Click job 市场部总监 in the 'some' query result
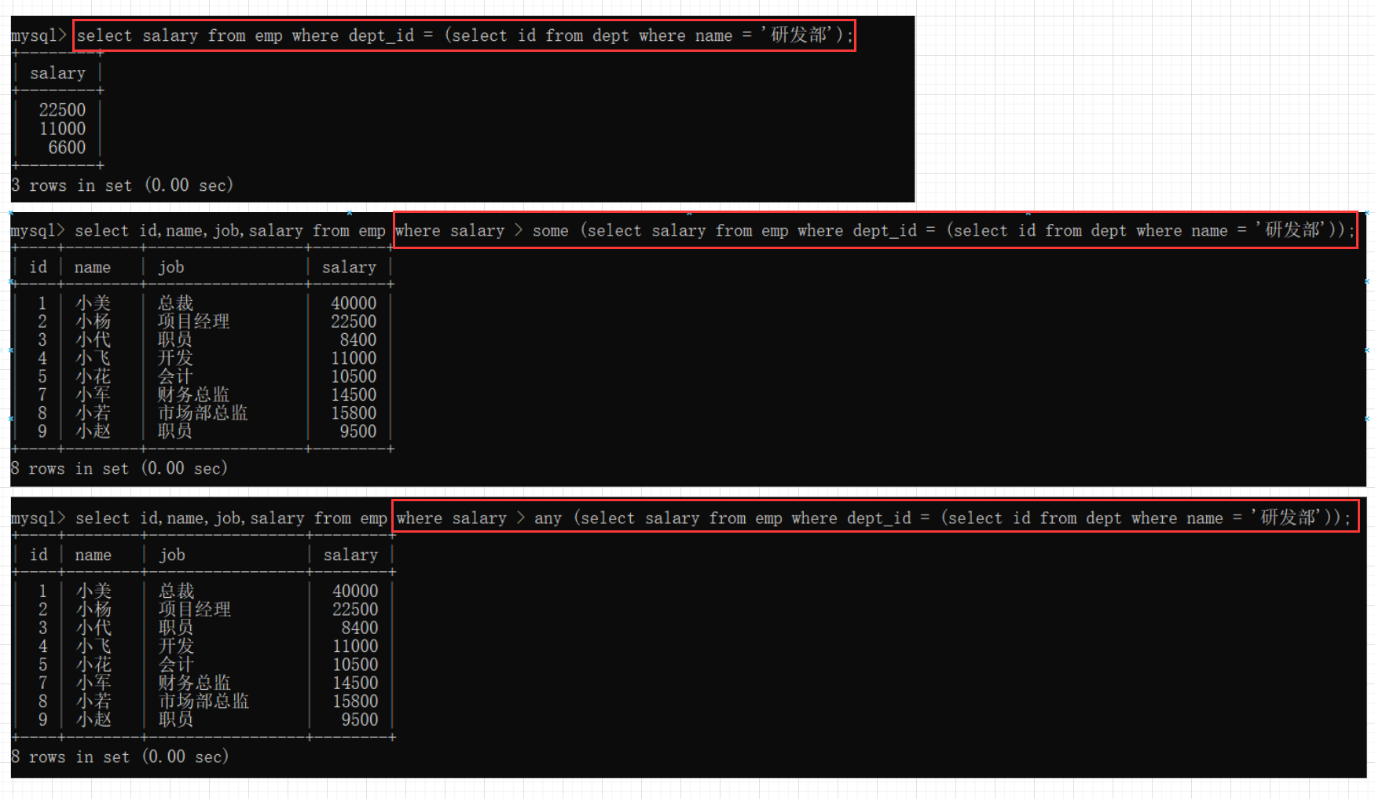1375x799 pixels. (203, 412)
